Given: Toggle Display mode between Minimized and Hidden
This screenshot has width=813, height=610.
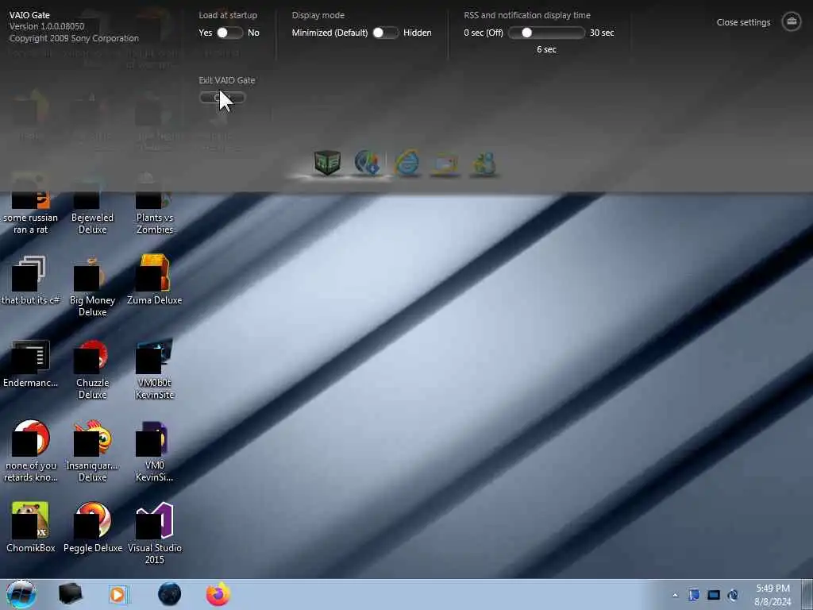Looking at the screenshot, I should coord(386,33).
